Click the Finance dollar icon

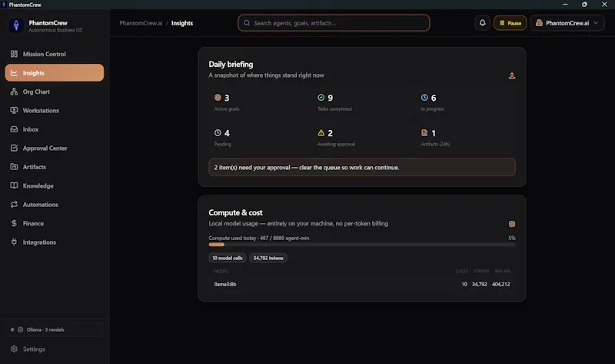[x=14, y=223]
